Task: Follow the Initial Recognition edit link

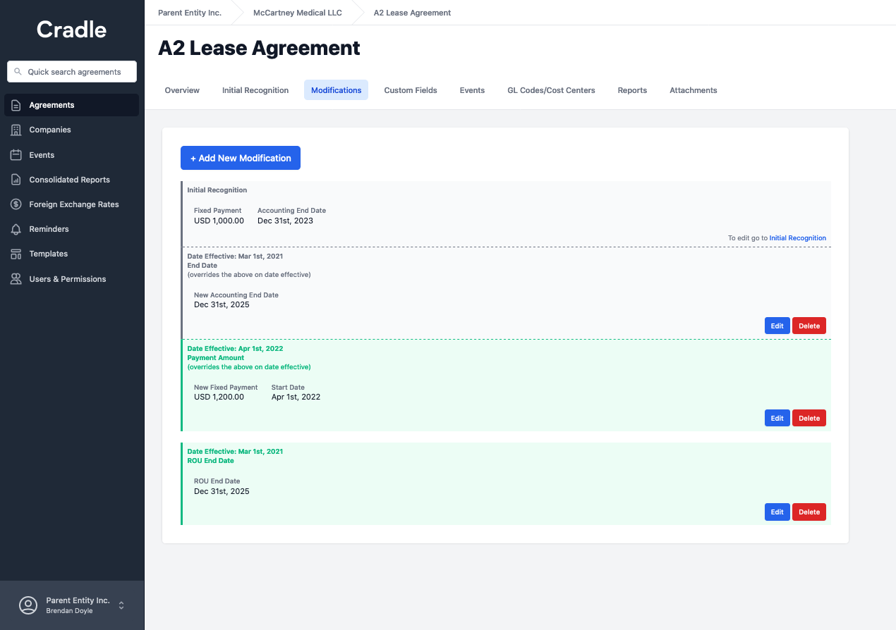Action: tap(797, 237)
